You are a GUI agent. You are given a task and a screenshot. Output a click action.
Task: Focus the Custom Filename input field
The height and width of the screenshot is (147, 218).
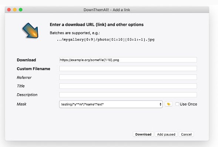point(128,69)
